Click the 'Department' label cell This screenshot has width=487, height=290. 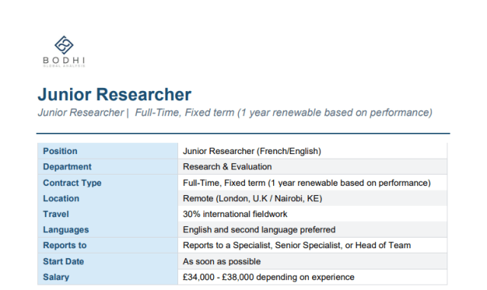point(107,167)
